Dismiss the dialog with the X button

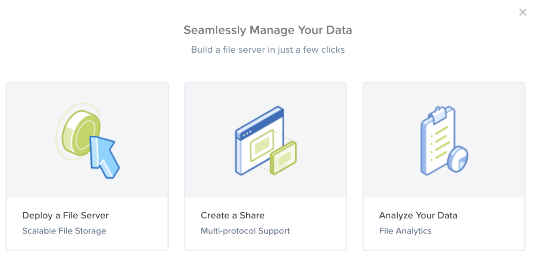523,12
